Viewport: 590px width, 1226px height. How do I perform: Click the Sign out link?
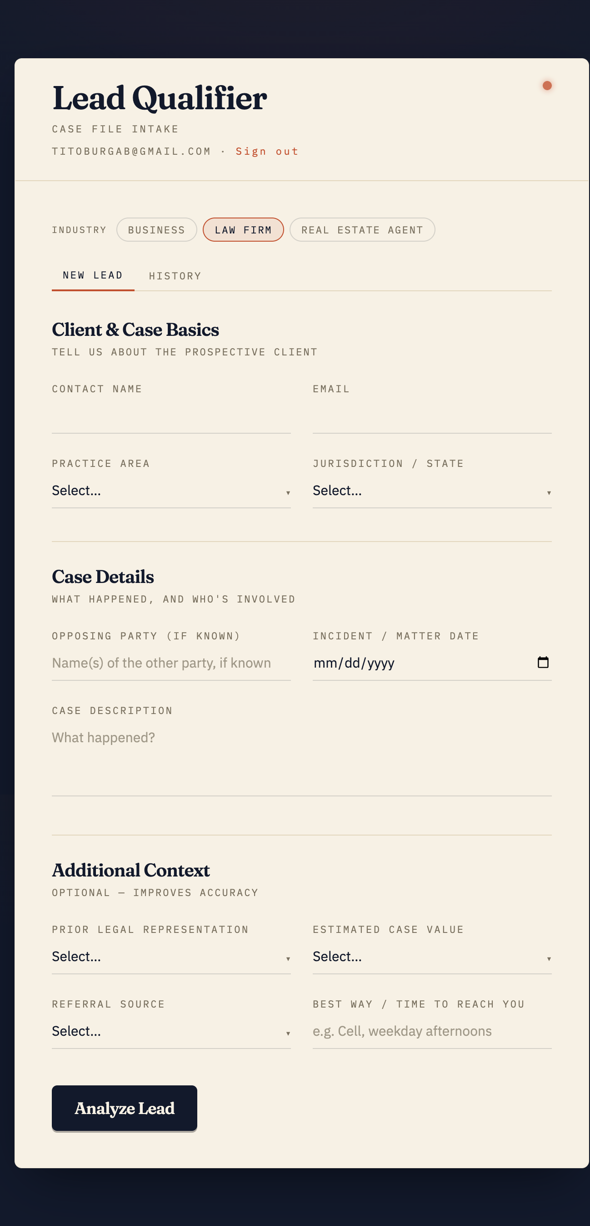point(267,152)
